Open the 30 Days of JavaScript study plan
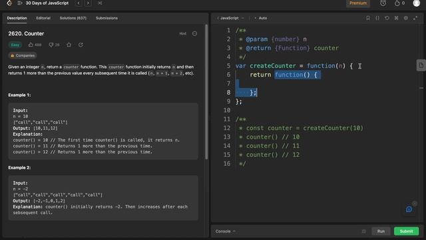The width and height of the screenshot is (426, 240). coord(47,3)
